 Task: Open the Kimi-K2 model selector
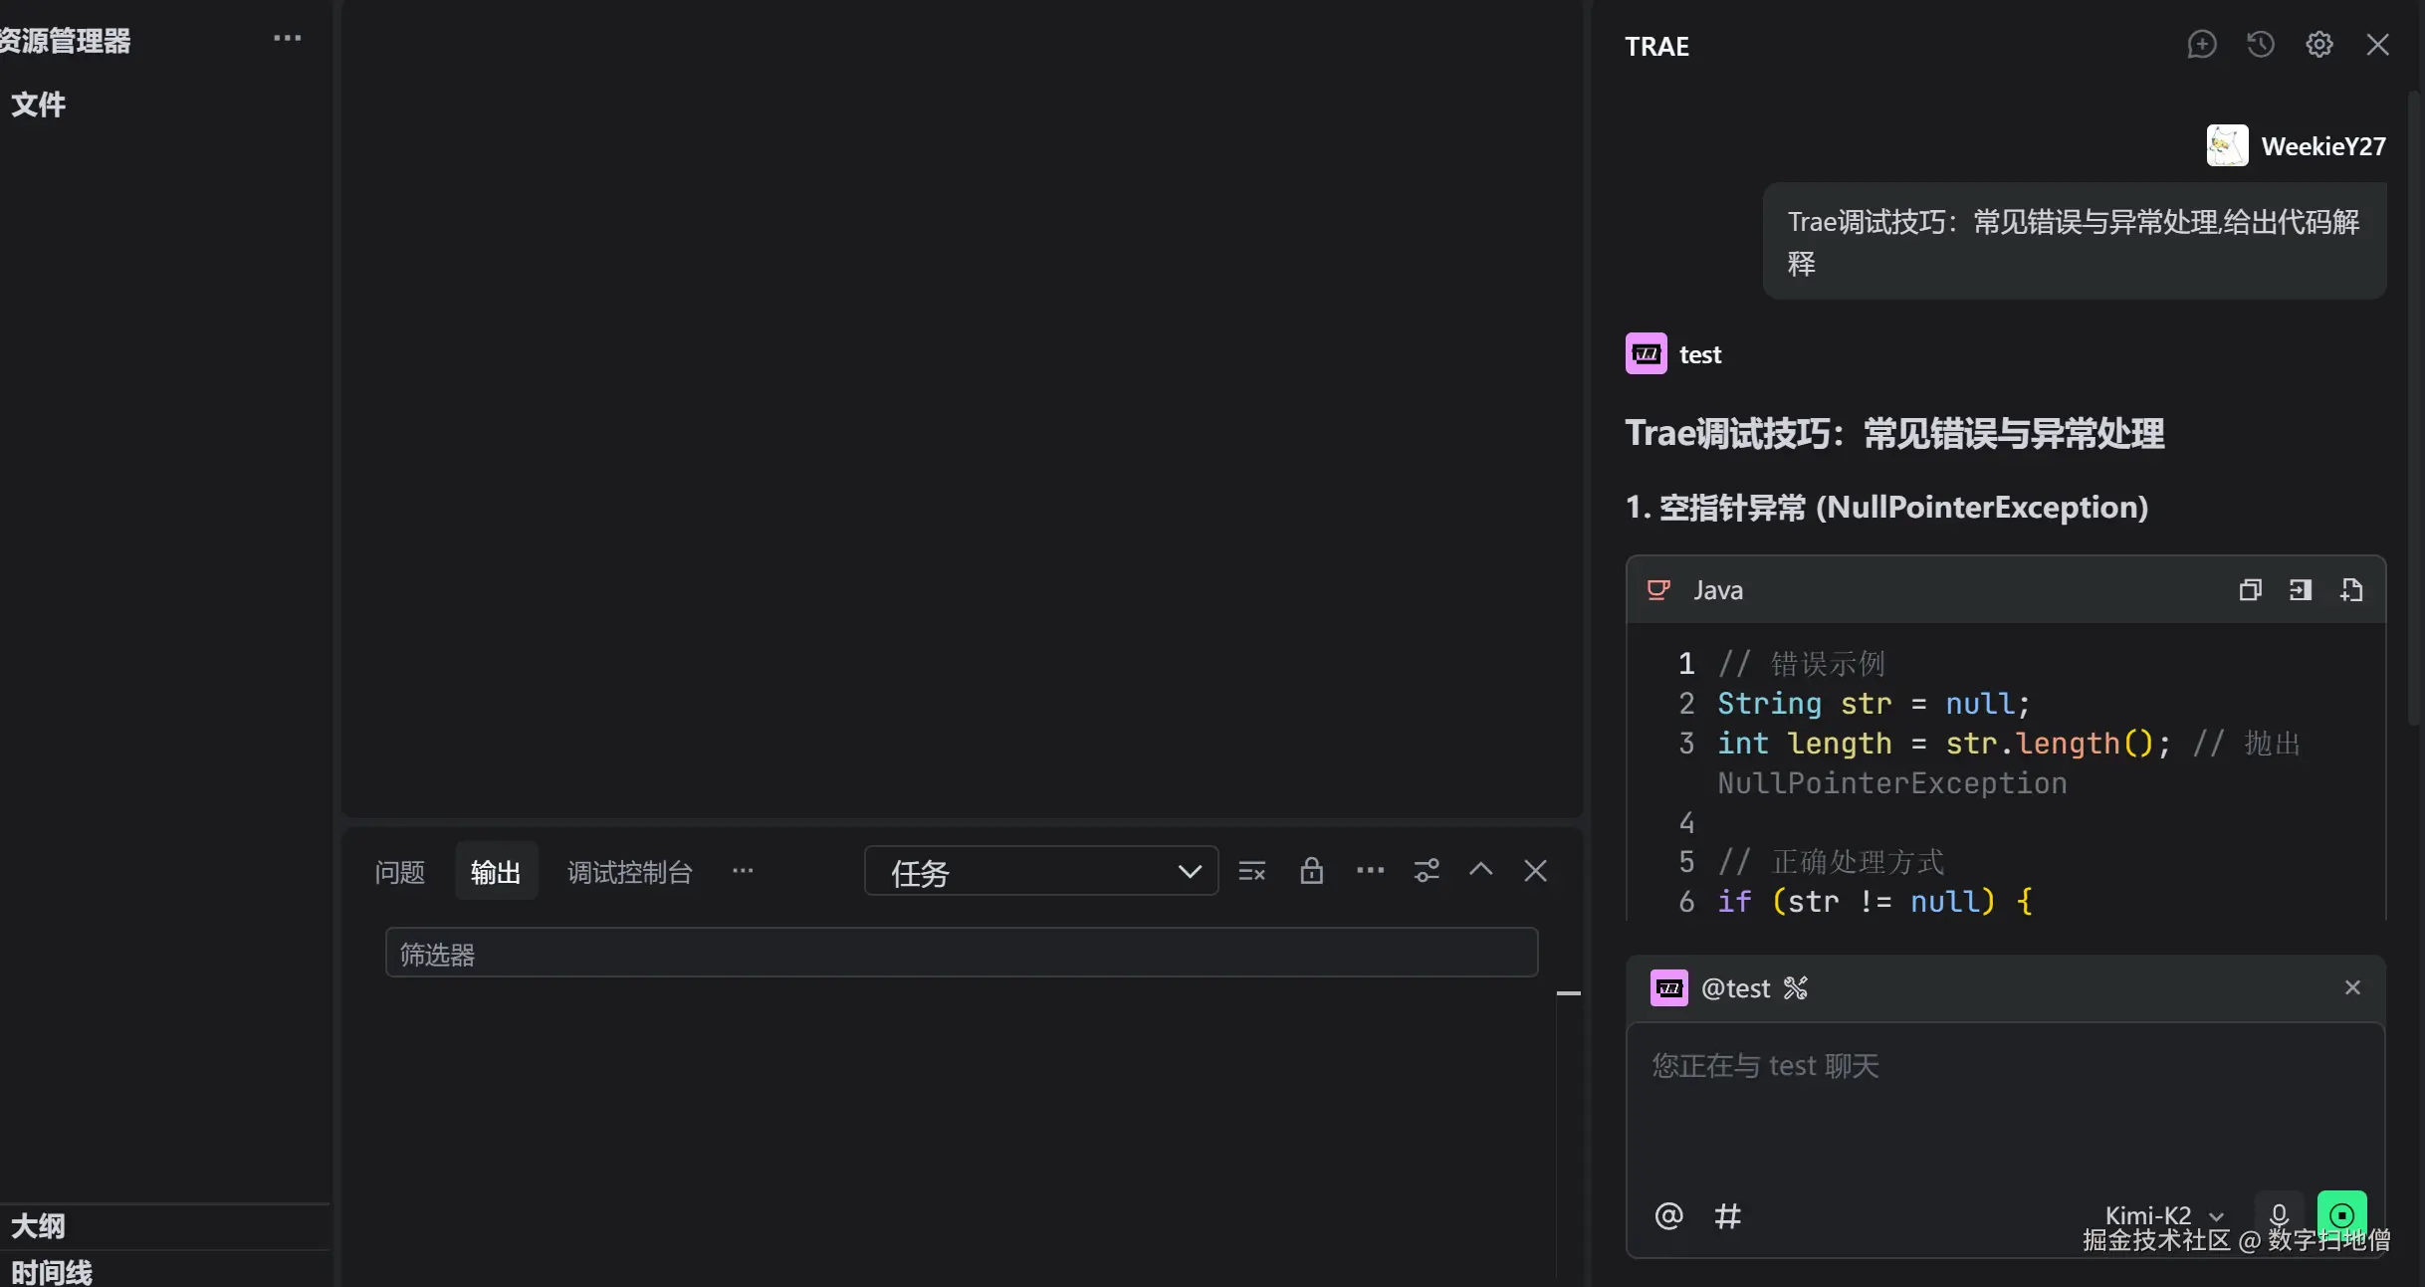click(2161, 1215)
